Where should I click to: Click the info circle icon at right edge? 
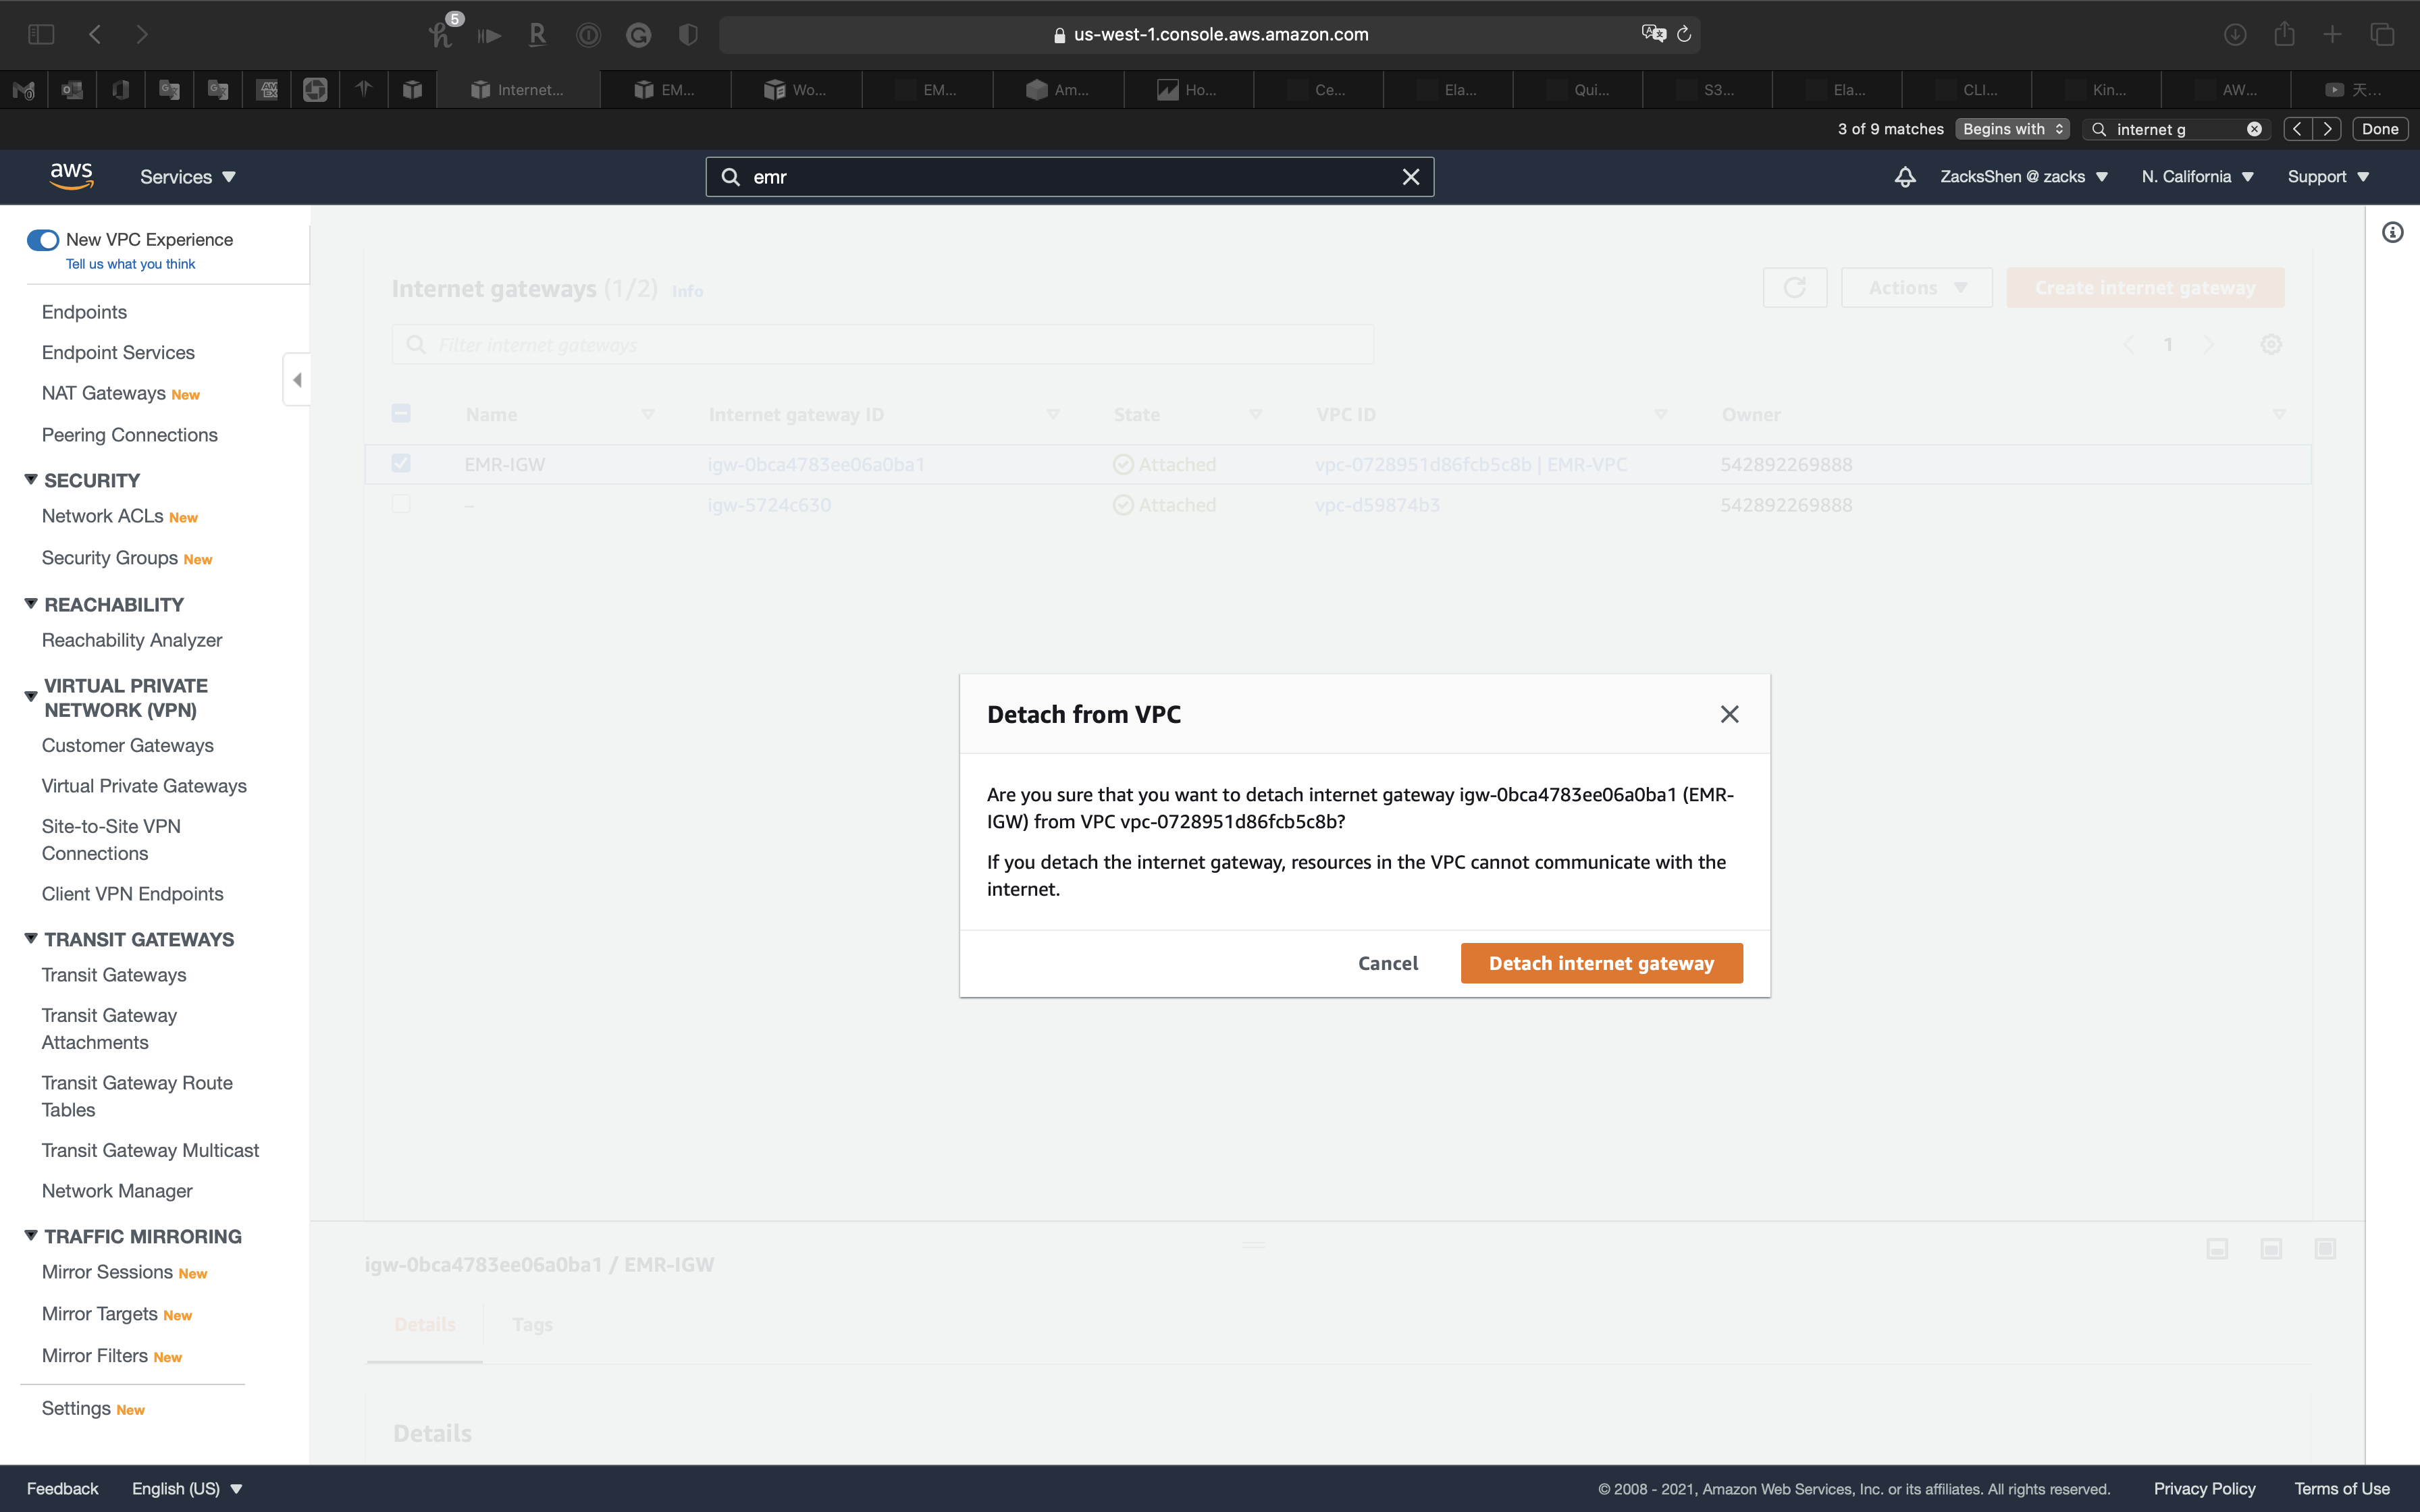[x=2392, y=233]
